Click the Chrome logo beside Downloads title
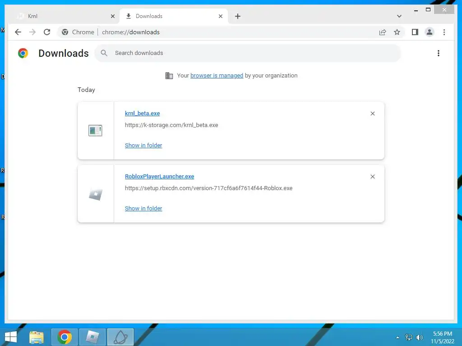This screenshot has height=346, width=462. [x=23, y=53]
